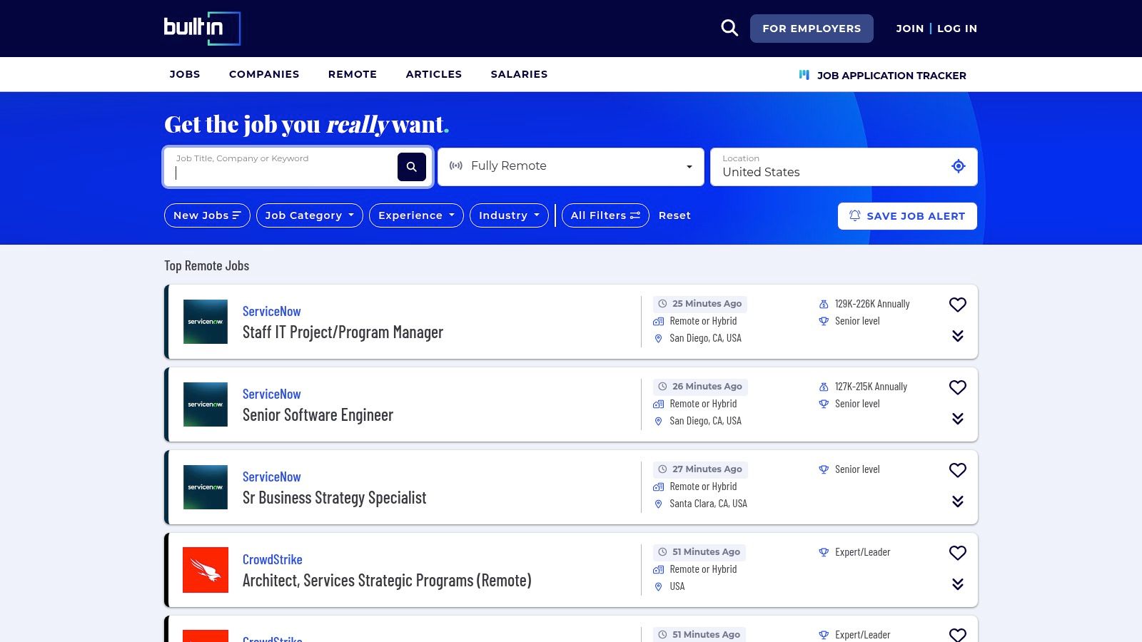Open the Sr Business Strategy Specialist job title
The image size is (1142, 642).
coord(334,497)
